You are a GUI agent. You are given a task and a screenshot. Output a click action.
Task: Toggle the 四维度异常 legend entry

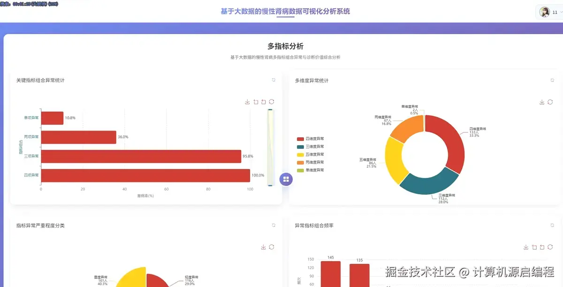[310, 139]
